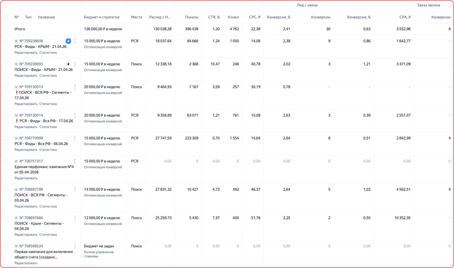Open three-dot menu for campaign № 708598524
Image resolution: width=454 pixels, height=268 pixels.
75,246
